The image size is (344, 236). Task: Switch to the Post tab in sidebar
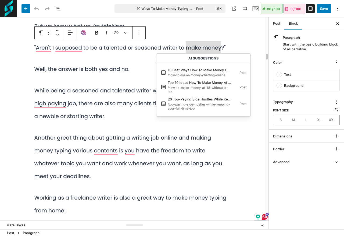(x=277, y=24)
